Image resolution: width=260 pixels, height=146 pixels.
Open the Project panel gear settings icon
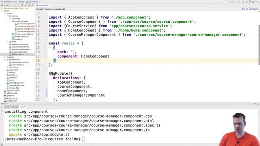29,5
